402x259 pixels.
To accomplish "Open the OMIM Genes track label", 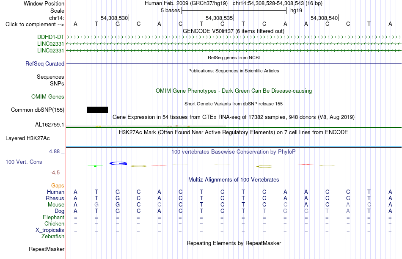I will [x=48, y=96].
